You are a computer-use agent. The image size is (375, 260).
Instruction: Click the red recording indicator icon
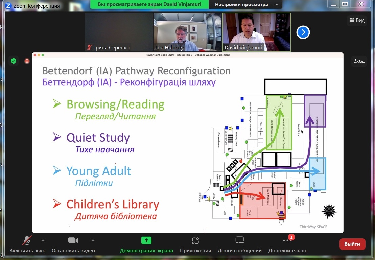coord(27,61)
